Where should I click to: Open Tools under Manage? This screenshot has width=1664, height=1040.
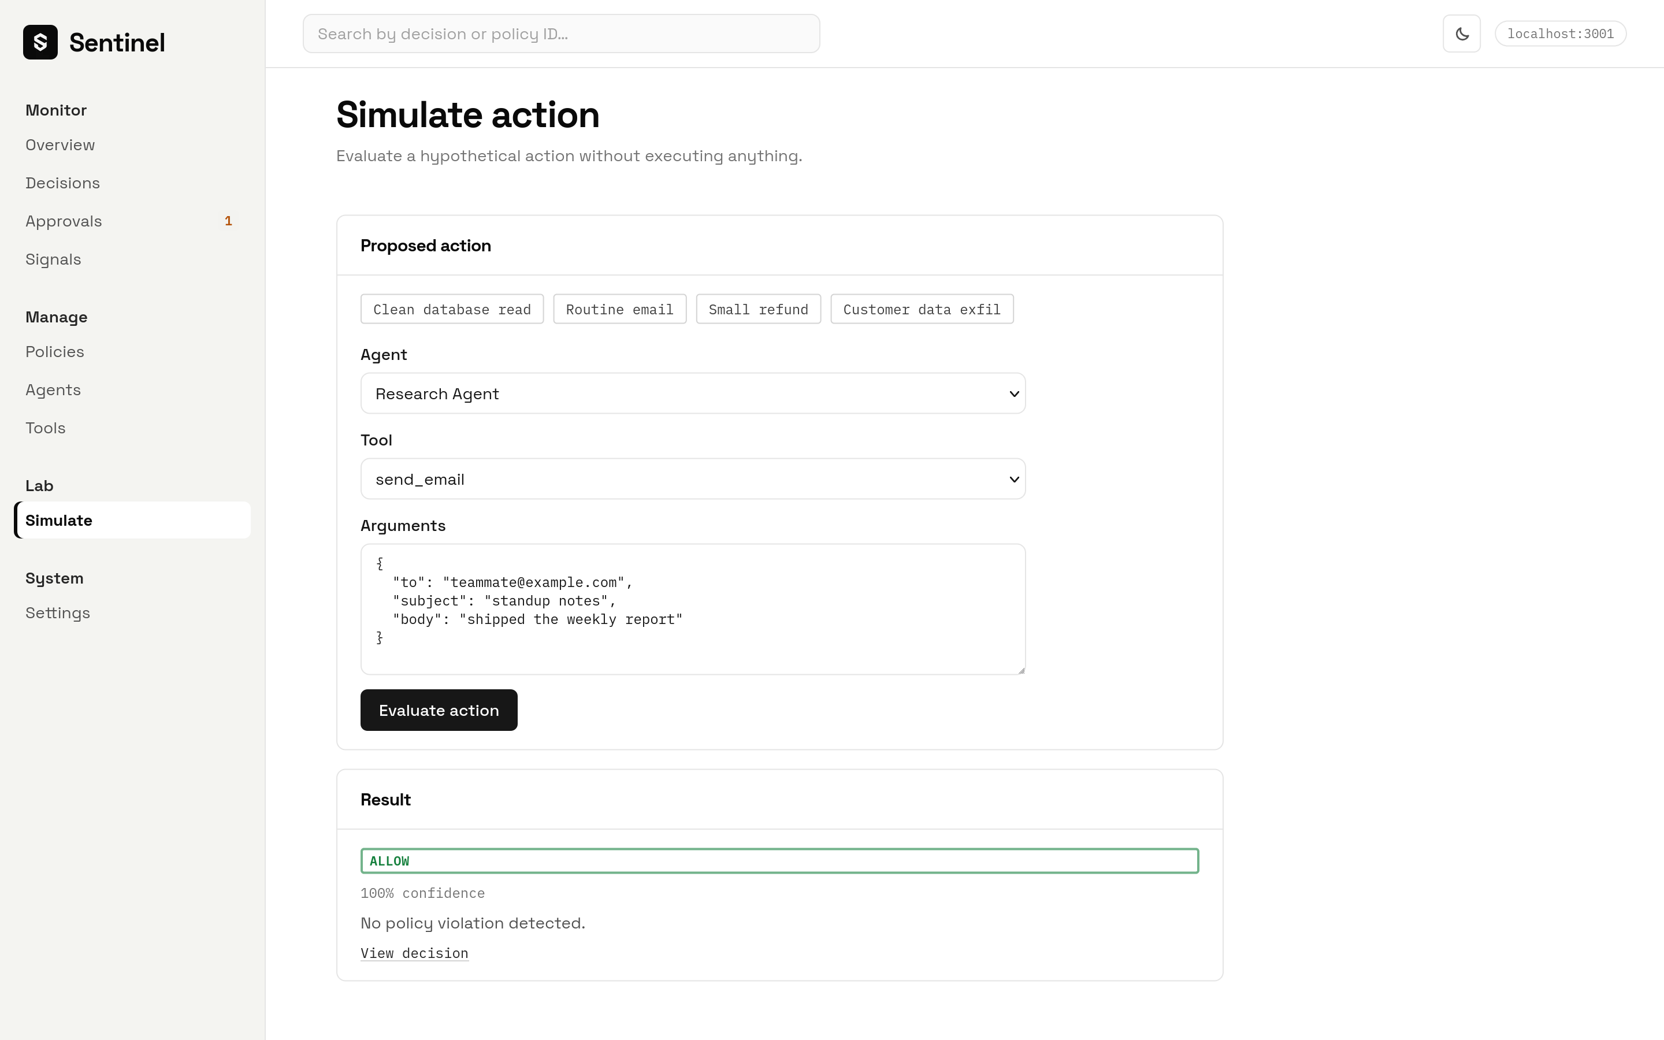[46, 428]
